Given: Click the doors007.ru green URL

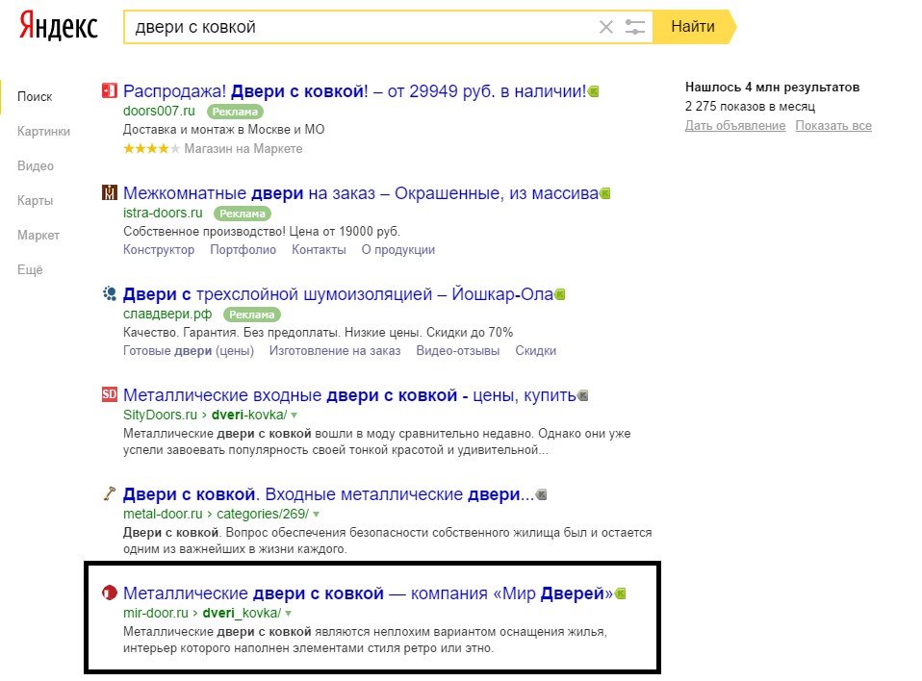Looking at the screenshot, I should pos(159,111).
